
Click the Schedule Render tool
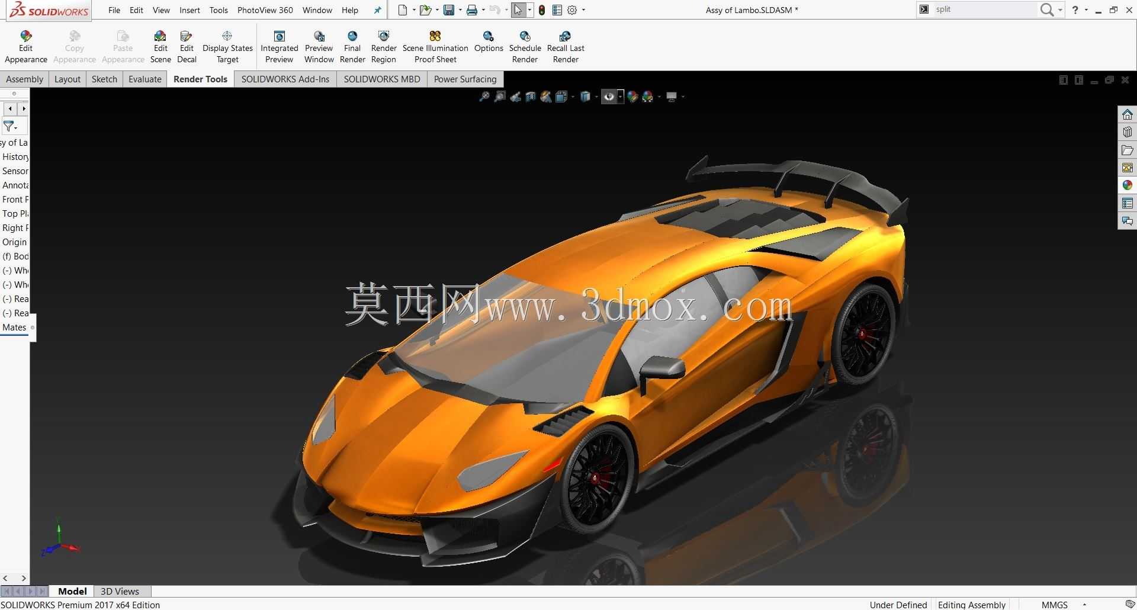click(x=525, y=47)
